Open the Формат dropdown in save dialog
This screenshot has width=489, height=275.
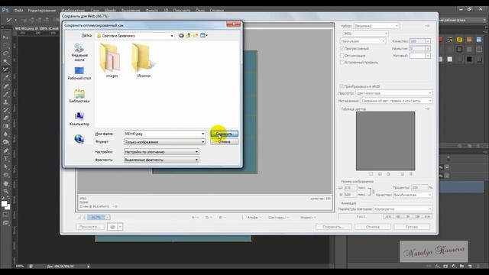pyautogui.click(x=165, y=142)
